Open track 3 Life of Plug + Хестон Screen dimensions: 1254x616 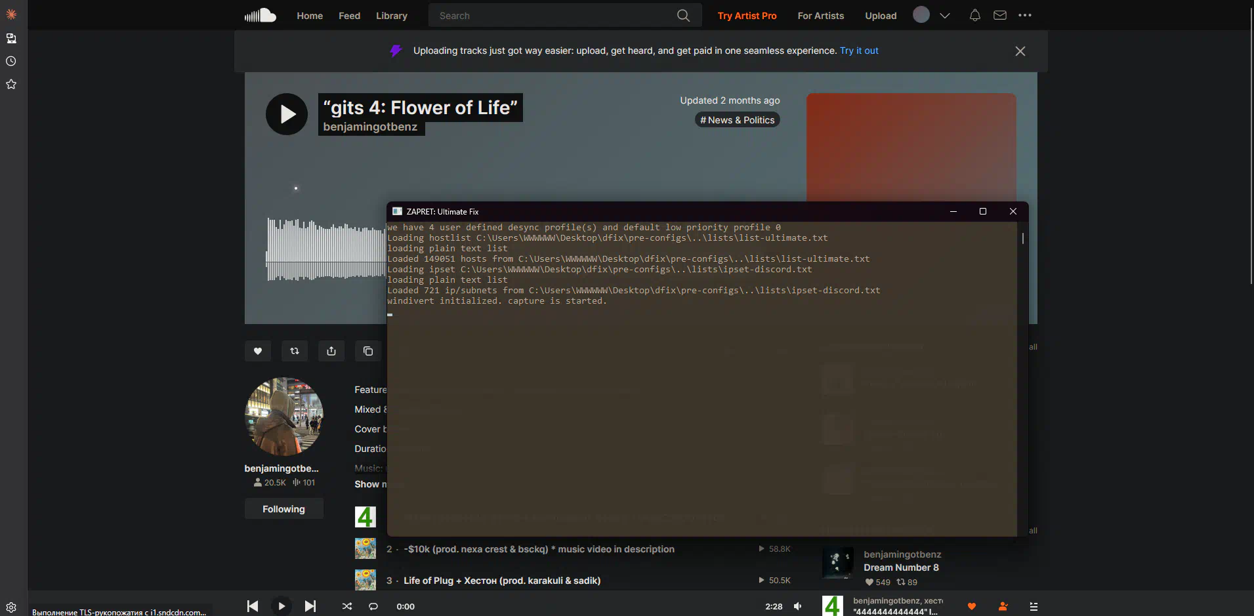click(x=502, y=581)
